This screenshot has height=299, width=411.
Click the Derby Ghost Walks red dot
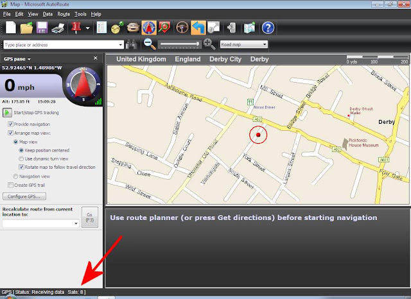[348, 115]
